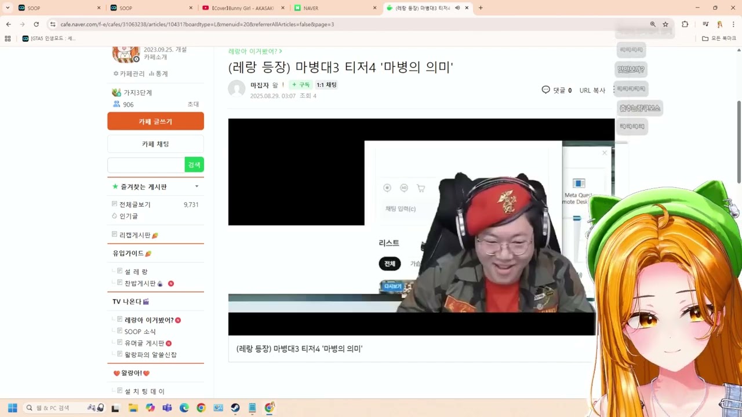Click the Windows taskbar search box
Viewport: 742px width, 417px height.
(64, 408)
